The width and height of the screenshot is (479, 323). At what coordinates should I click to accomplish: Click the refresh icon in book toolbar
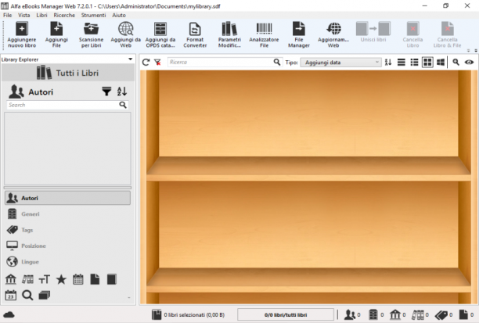[x=146, y=63]
